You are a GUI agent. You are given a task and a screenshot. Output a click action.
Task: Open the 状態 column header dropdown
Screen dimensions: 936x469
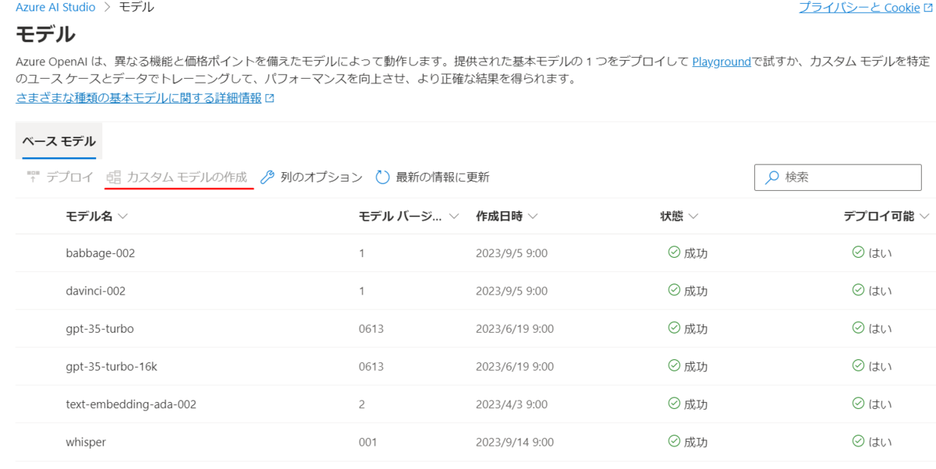pyautogui.click(x=679, y=216)
